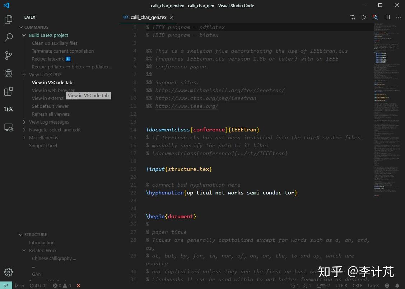Screen dimensions: 405x289
Task: Click View in web browser option
Action: tap(53, 90)
